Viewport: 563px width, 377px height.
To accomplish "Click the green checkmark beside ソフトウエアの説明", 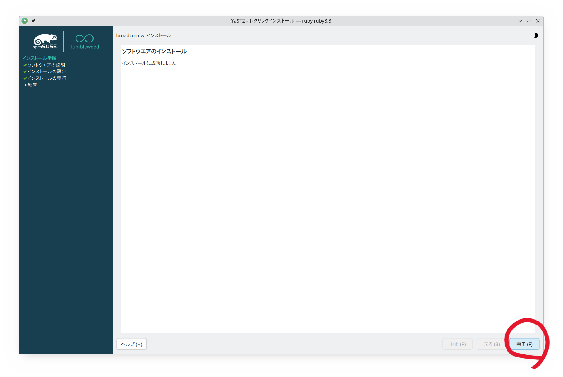I will [x=25, y=65].
